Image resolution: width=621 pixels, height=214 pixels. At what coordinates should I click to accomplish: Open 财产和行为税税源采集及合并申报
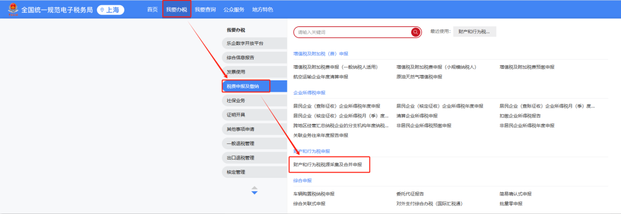pos(328,164)
